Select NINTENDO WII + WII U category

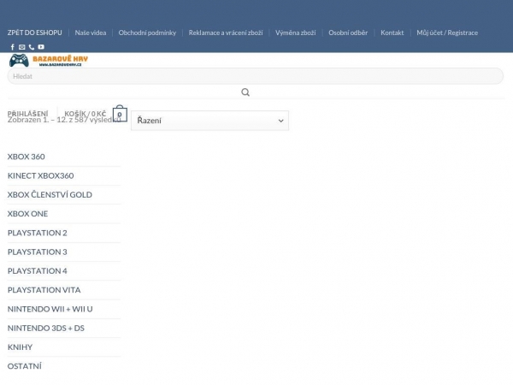click(x=50, y=309)
